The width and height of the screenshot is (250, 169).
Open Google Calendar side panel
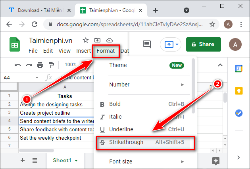[238, 69]
